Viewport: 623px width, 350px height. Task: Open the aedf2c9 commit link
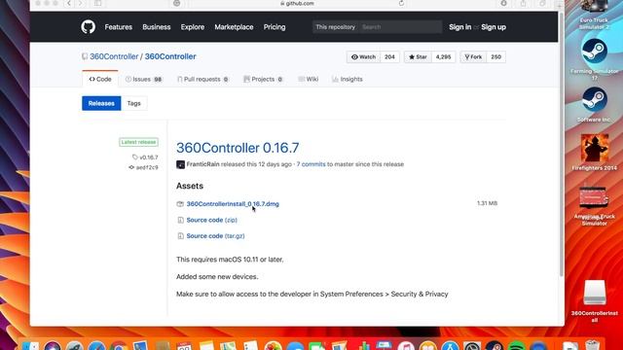(143, 167)
